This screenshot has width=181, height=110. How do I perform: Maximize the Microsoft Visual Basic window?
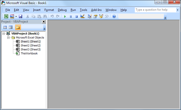point(165,2)
